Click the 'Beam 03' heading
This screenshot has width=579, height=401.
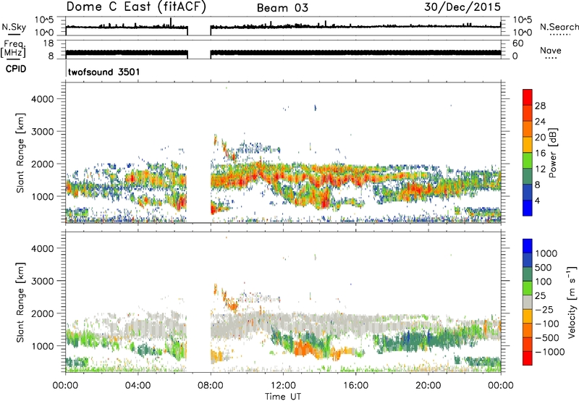pyautogui.click(x=282, y=8)
